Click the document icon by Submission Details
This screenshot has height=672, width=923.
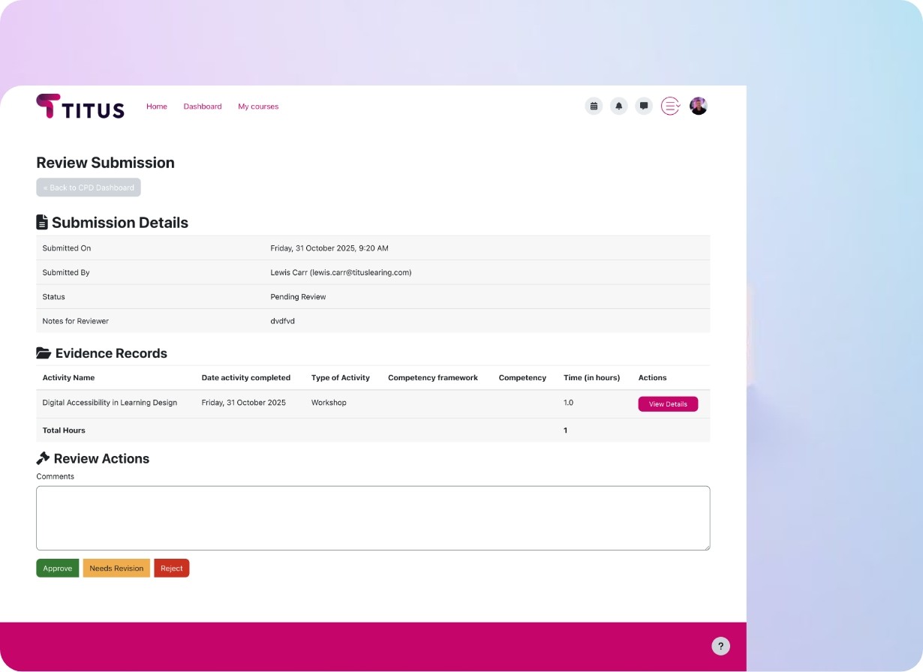click(42, 223)
